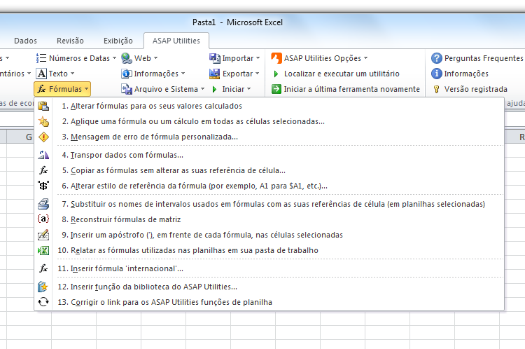Open the ASAP Utilities Opções dropdown arrow

coord(365,58)
